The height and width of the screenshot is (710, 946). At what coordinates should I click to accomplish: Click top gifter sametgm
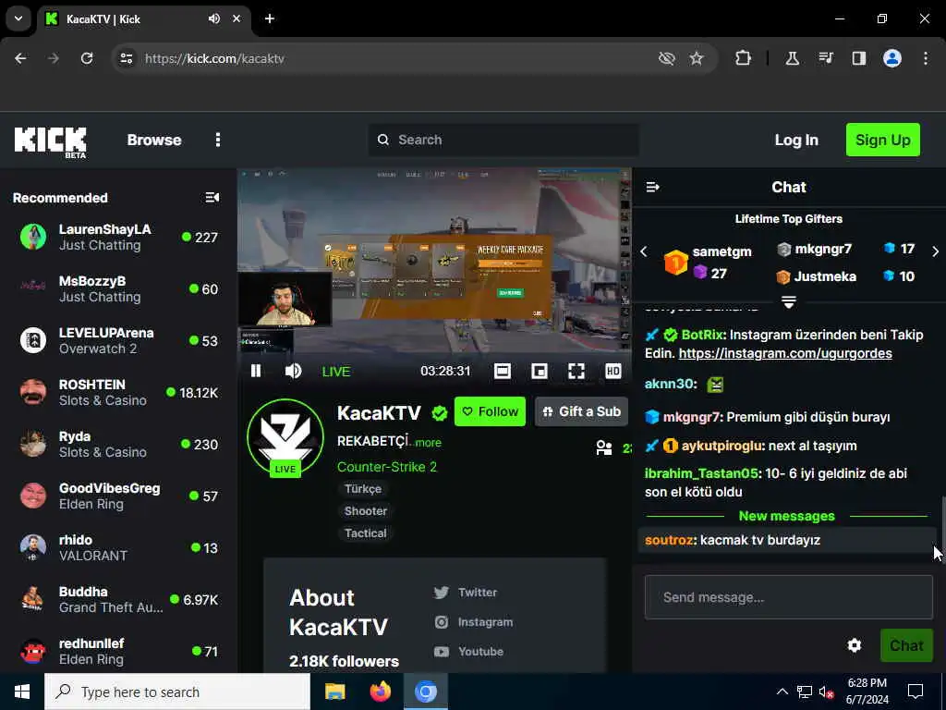pyautogui.click(x=722, y=251)
